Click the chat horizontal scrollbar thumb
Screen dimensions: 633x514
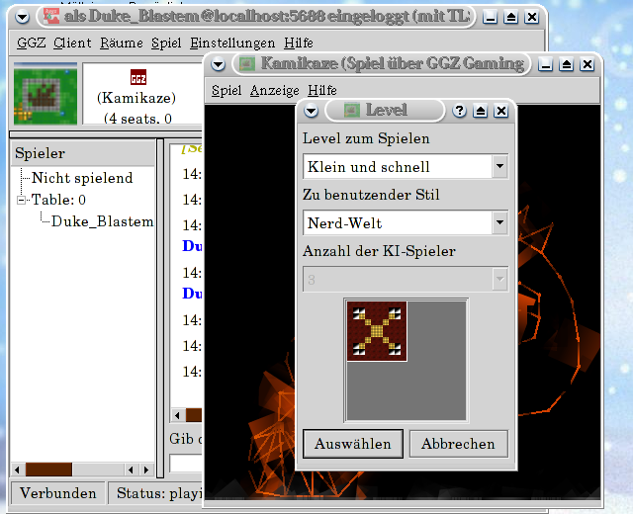[x=194, y=415]
